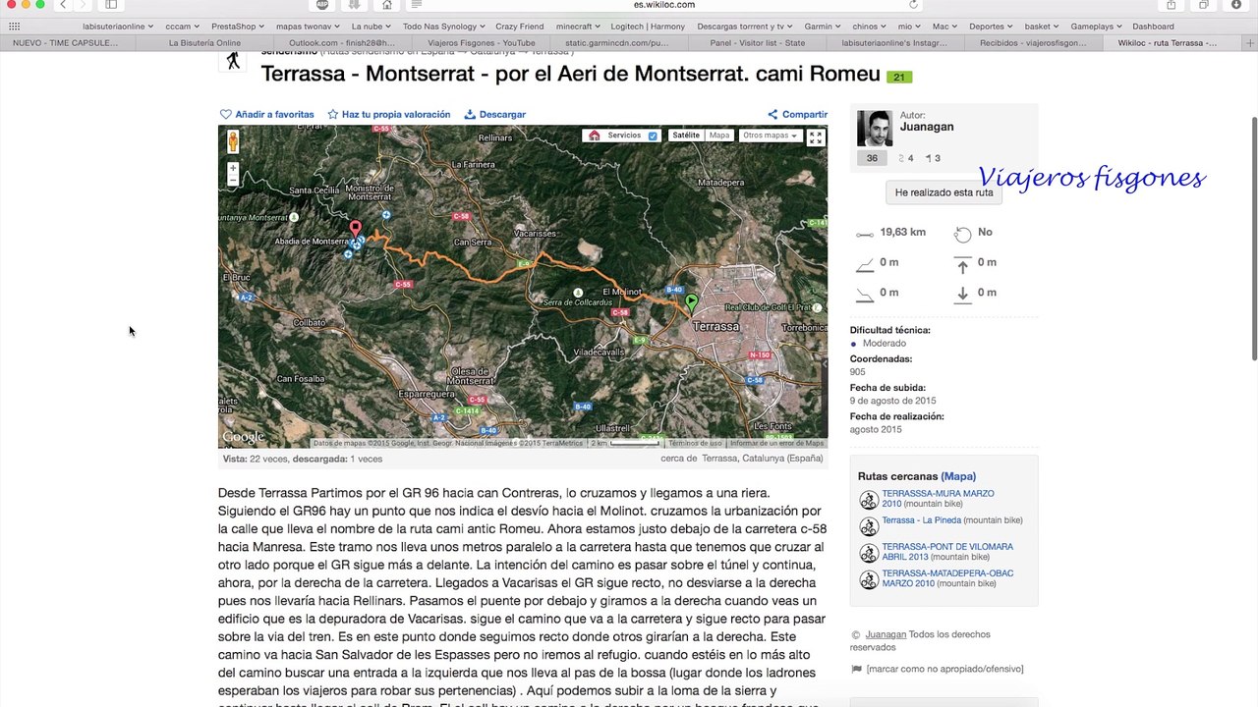This screenshot has width=1258, height=707.
Task: Click Añadir a favoritas link
Action: 267,114
